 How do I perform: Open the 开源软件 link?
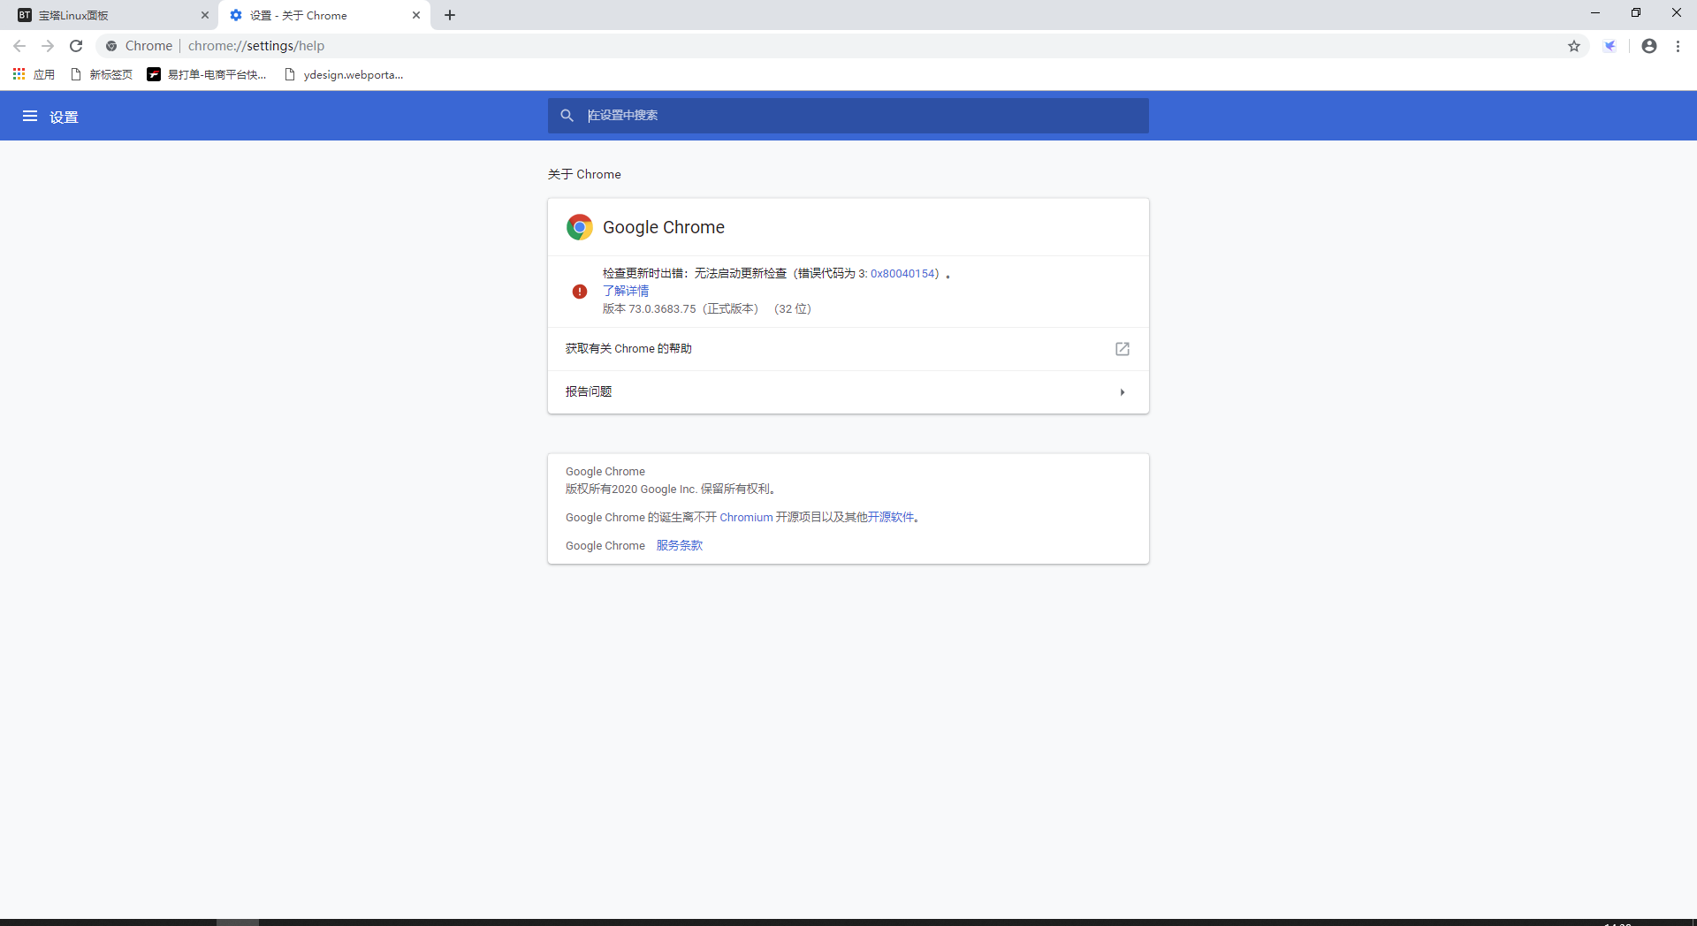point(891,518)
